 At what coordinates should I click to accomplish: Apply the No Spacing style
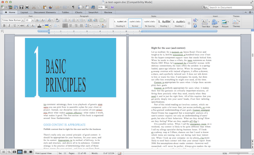(x=150, y=23)
